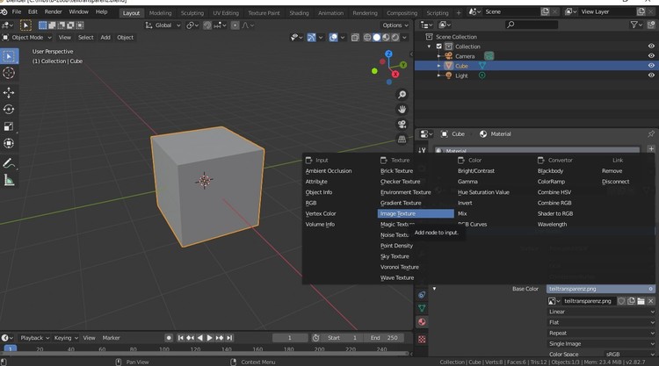Open Global transform orientation dropdown

tap(163, 25)
